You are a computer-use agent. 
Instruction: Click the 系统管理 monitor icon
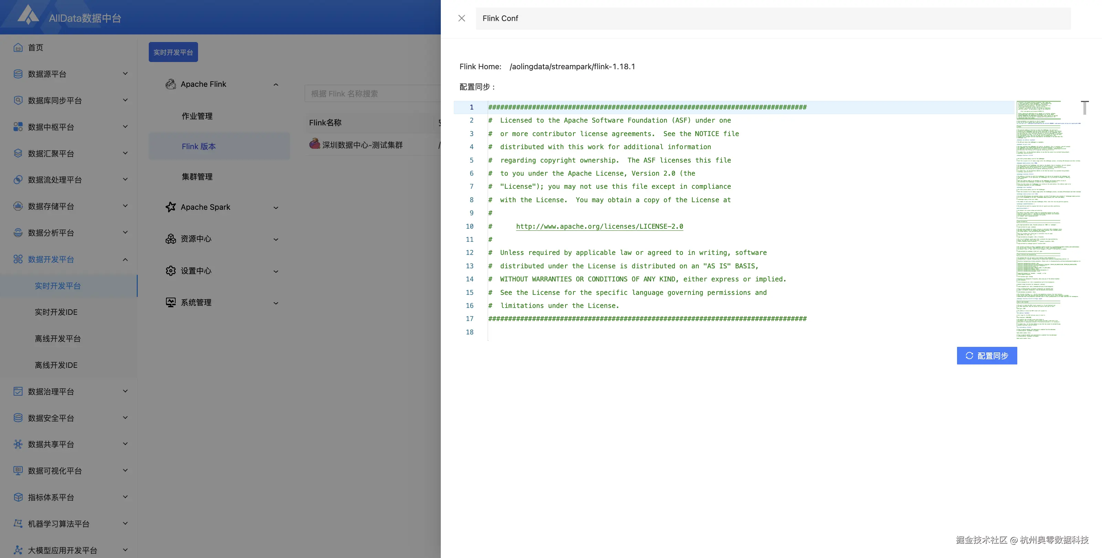click(x=171, y=302)
